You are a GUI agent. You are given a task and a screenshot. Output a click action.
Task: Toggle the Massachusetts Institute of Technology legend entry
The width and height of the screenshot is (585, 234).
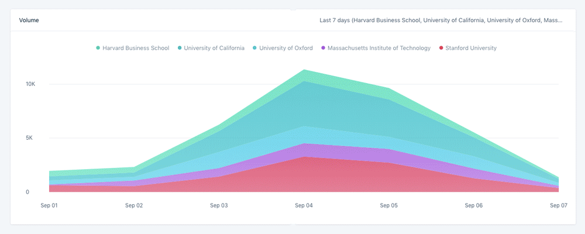point(376,48)
